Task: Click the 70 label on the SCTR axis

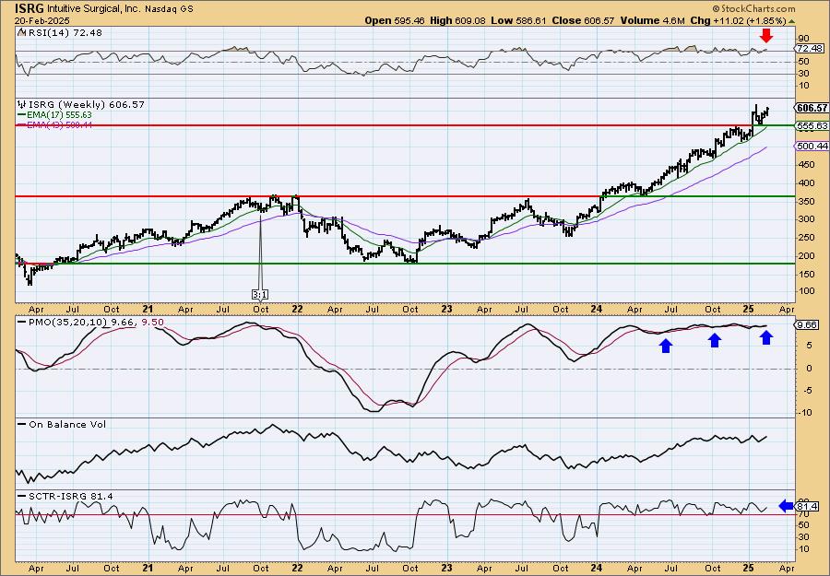Action: coord(803,513)
